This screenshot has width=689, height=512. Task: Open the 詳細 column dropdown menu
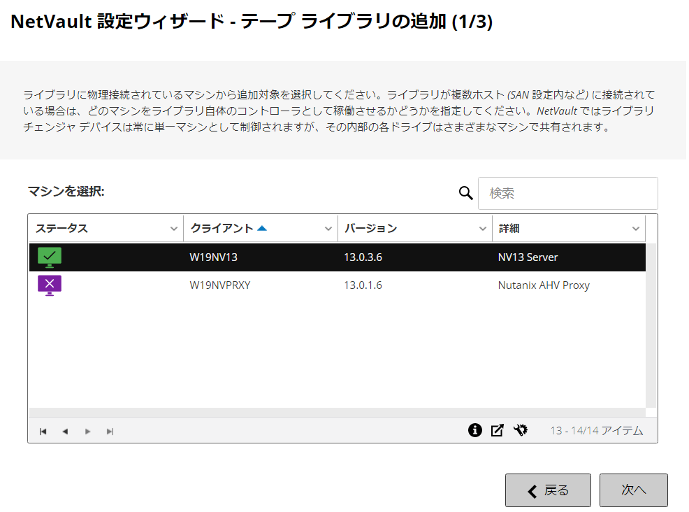(635, 229)
